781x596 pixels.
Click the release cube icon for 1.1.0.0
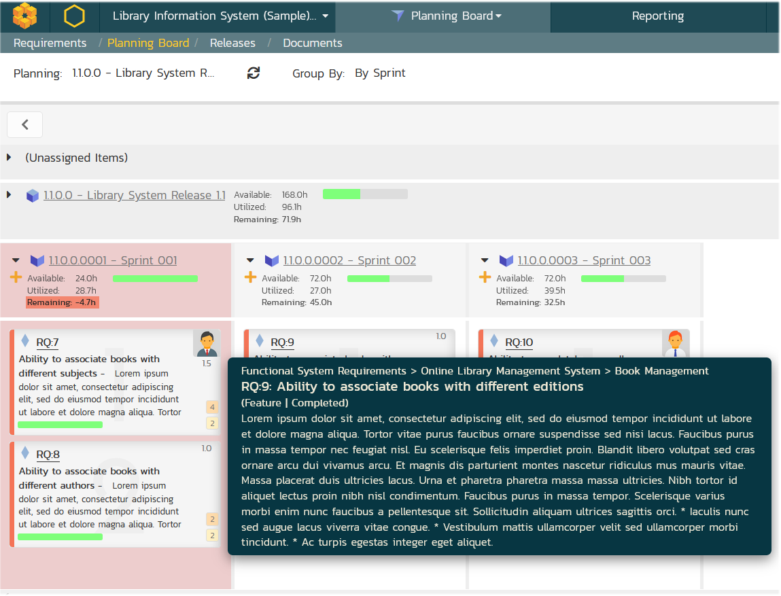pyautogui.click(x=33, y=196)
